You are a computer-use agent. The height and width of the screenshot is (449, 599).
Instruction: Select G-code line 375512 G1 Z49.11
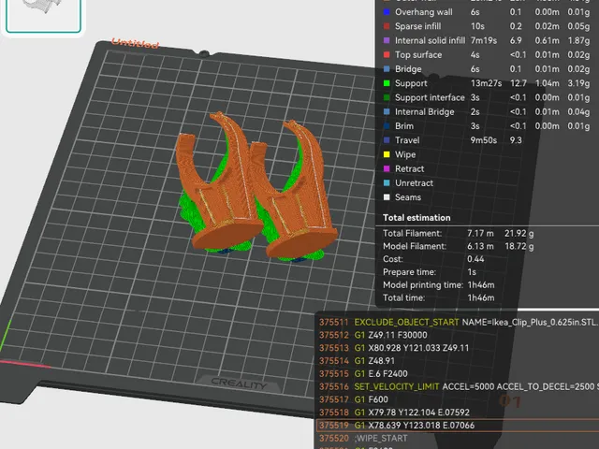click(458, 335)
